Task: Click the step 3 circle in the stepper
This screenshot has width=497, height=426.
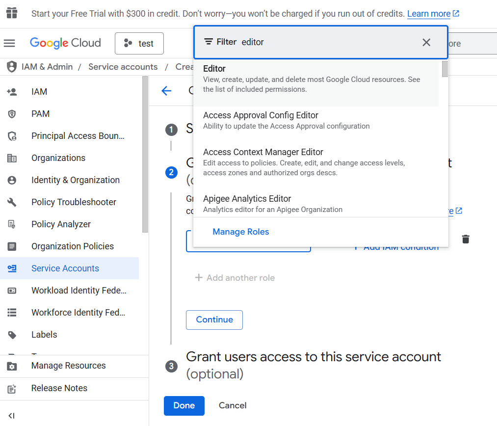Action: tap(171, 367)
